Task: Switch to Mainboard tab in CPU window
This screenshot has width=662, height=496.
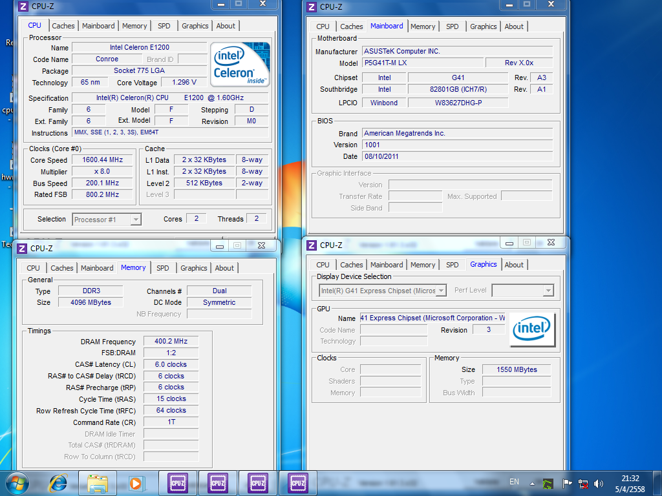Action: (x=98, y=26)
